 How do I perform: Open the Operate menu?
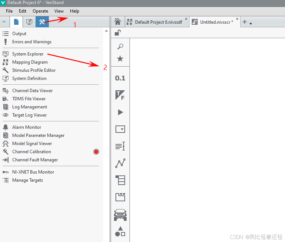pos(40,11)
